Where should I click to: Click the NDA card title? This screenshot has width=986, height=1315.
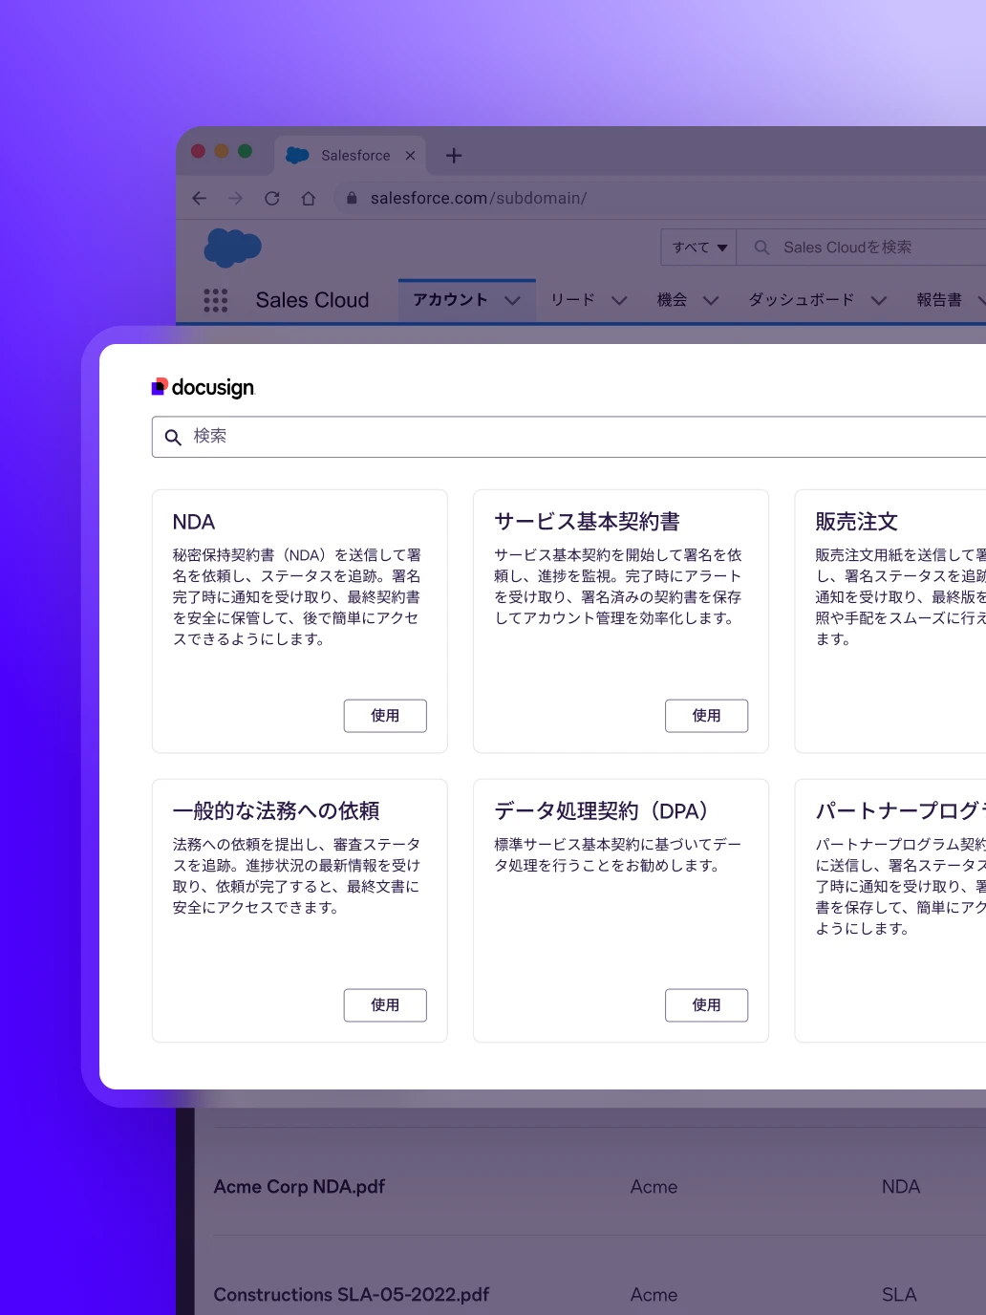[x=194, y=522]
